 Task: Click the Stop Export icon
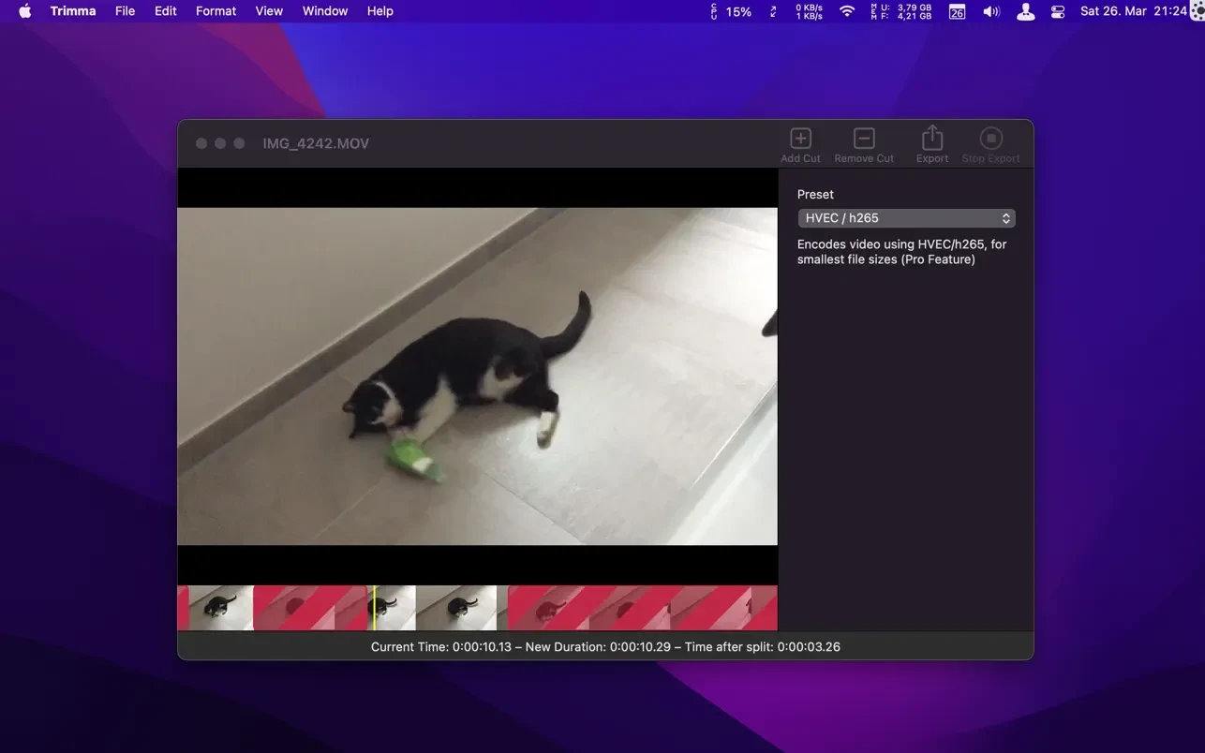[x=990, y=140]
